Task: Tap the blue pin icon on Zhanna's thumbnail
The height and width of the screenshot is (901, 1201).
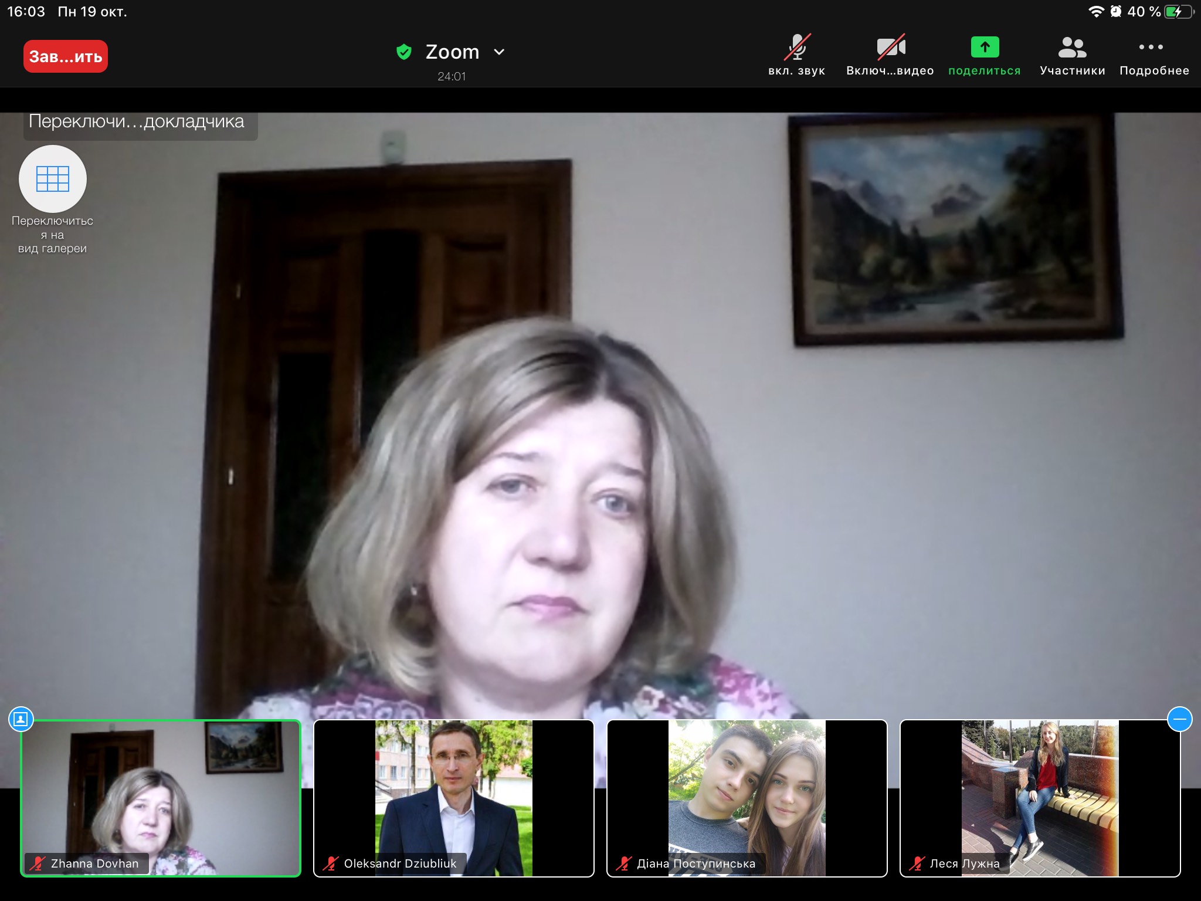Action: [21, 719]
